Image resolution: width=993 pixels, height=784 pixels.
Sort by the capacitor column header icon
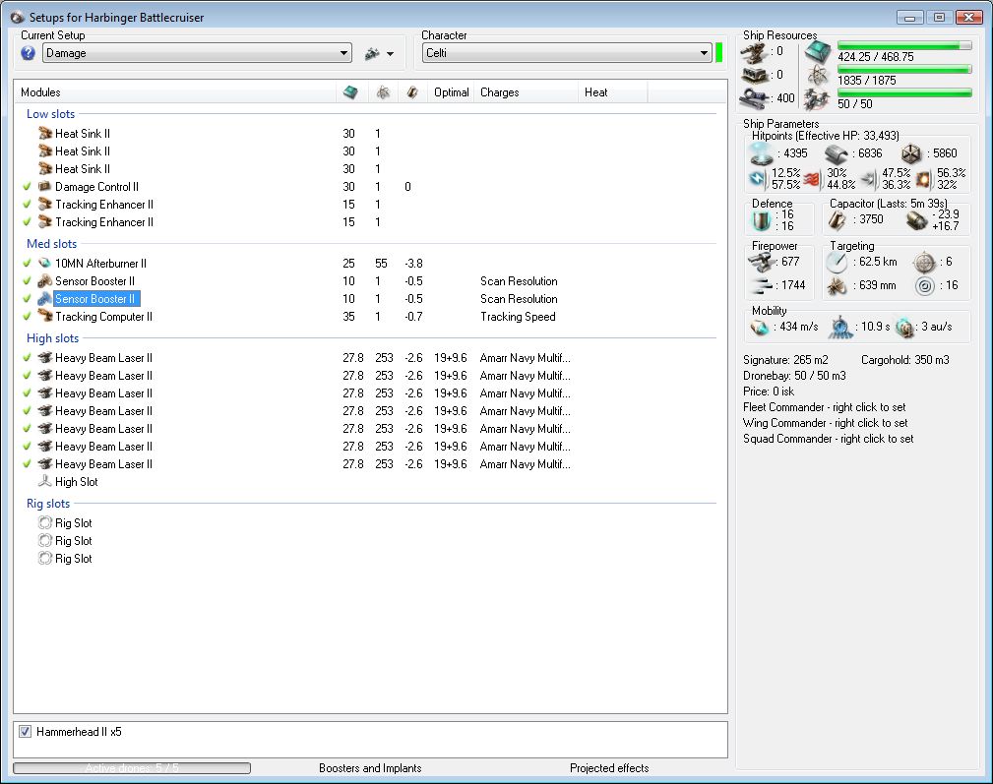tap(412, 92)
